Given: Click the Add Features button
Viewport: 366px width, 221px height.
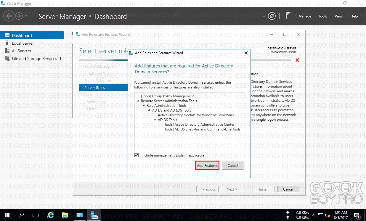Looking at the screenshot, I should [207, 166].
